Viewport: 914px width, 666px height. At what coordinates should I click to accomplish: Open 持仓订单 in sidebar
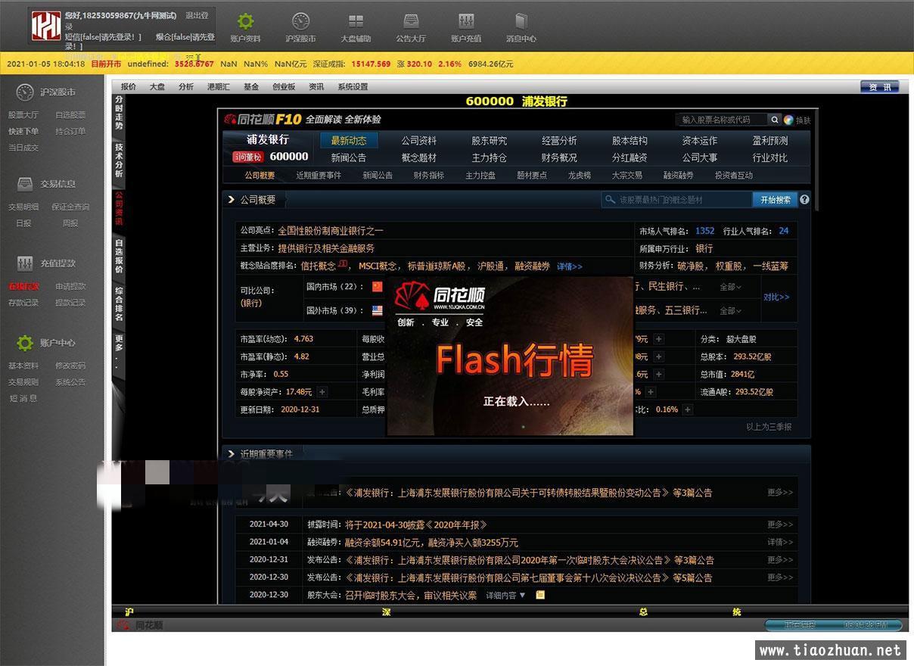(x=70, y=131)
